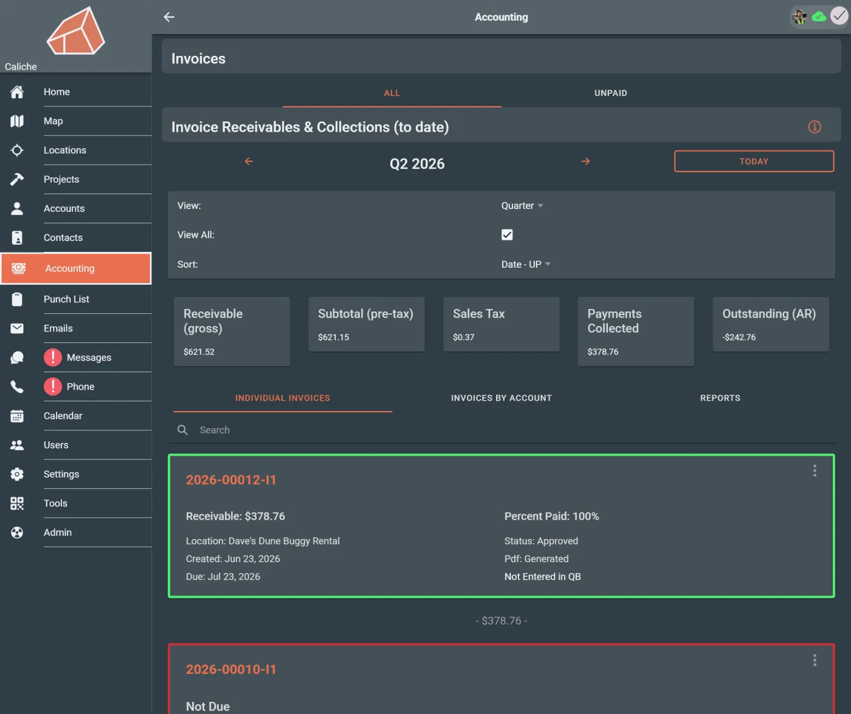Click the Due: Jul 23, 2026 text
Screen dimensions: 851x714
point(223,577)
